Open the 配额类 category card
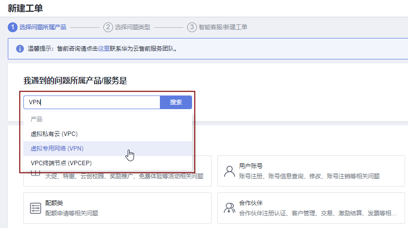Viewport: 408px width, 228px height. [x=117, y=208]
